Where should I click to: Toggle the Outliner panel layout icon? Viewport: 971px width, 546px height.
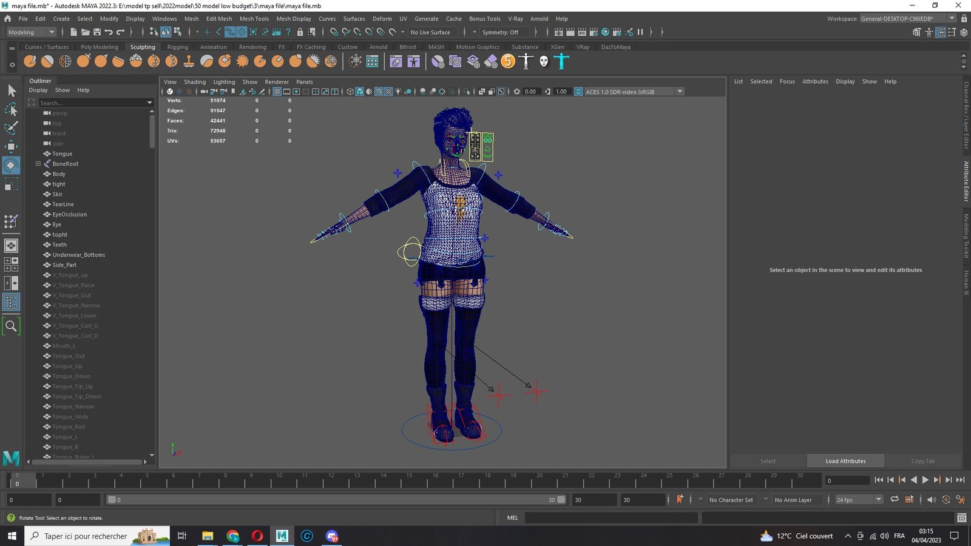[11, 302]
